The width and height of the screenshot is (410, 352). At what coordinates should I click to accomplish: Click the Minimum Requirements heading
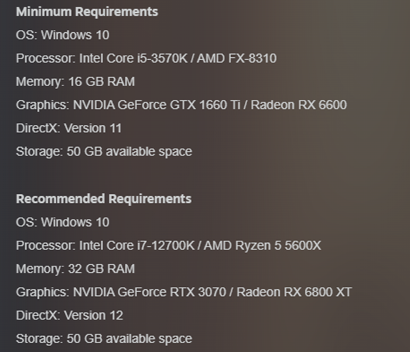pyautogui.click(x=87, y=12)
